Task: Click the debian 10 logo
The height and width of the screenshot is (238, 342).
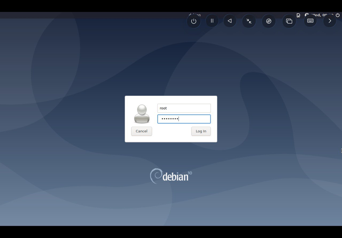Action: 171,176
